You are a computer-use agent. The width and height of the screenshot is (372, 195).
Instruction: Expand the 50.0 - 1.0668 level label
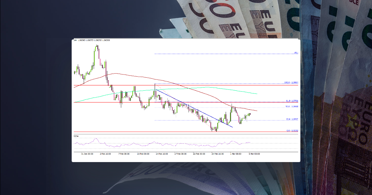(x=291, y=106)
